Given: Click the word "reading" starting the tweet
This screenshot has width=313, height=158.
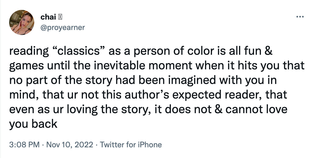Looking at the screenshot, I should click(29, 51).
